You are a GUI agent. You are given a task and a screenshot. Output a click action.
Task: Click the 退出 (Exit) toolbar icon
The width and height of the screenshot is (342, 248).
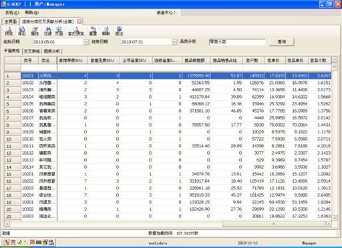pos(119,31)
